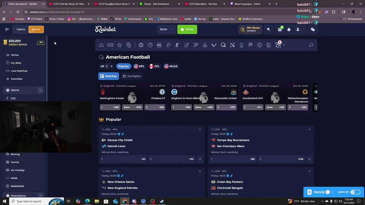Open notifications bell

coord(289,29)
